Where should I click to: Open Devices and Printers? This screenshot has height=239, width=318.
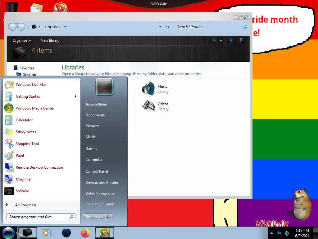pos(102,182)
